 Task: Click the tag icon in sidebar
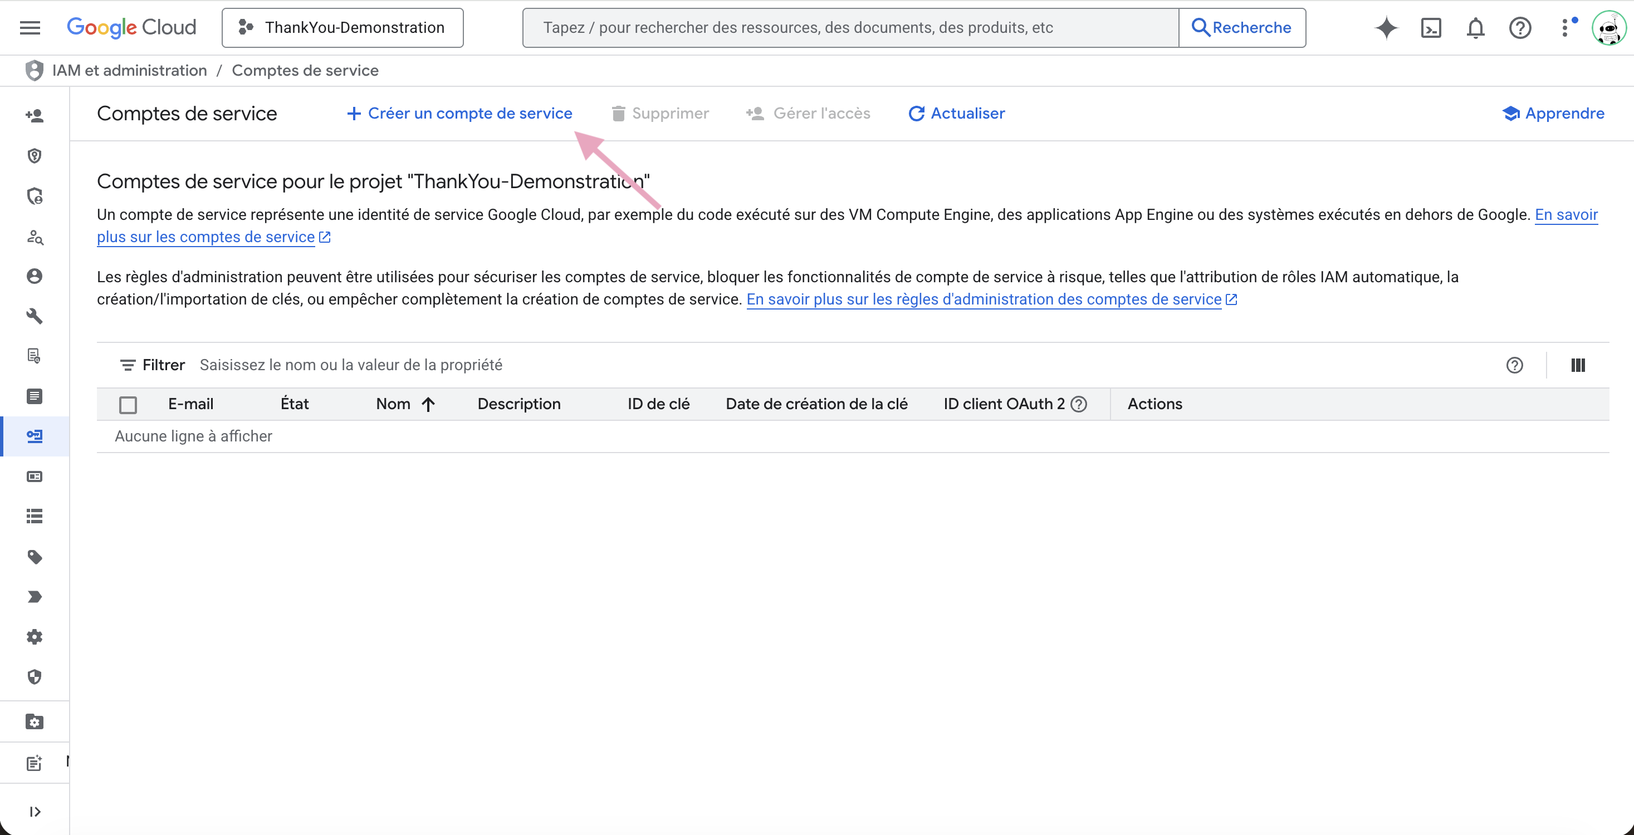[35, 557]
